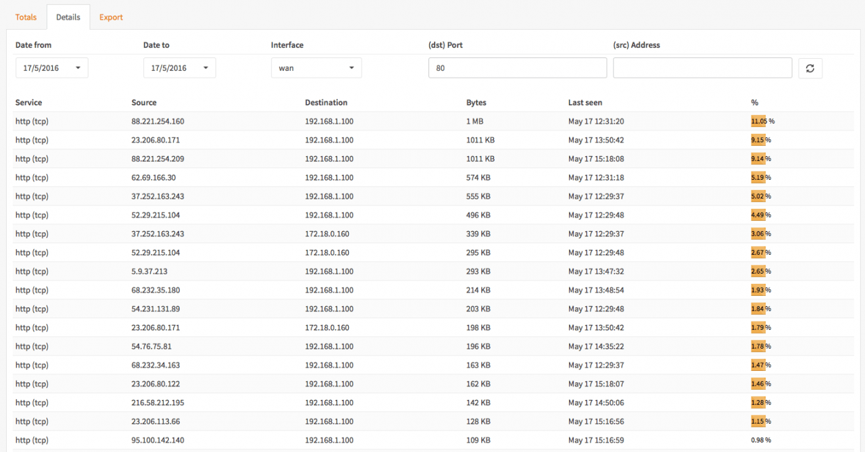Select the Details tab

68,17
